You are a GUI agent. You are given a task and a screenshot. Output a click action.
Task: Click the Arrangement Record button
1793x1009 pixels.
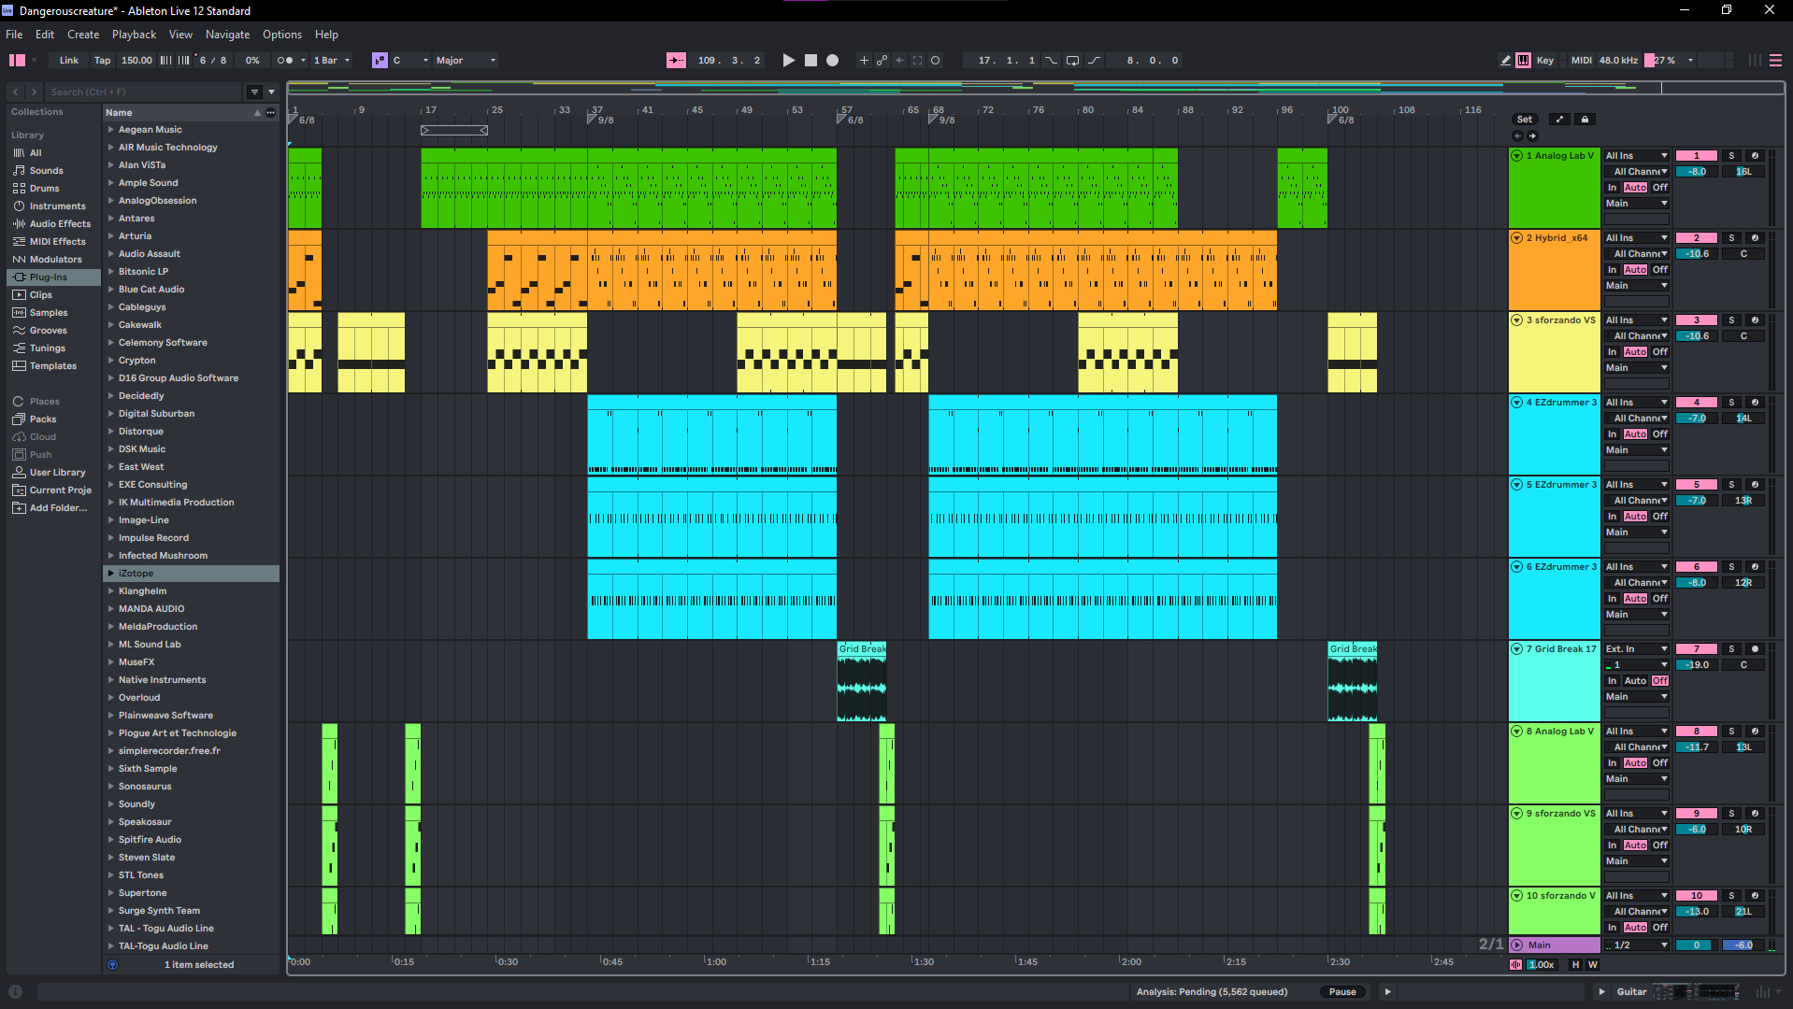pos(832,61)
